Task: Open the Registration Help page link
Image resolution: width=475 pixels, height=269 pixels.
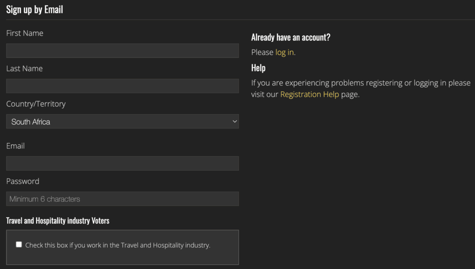Action: (309, 94)
